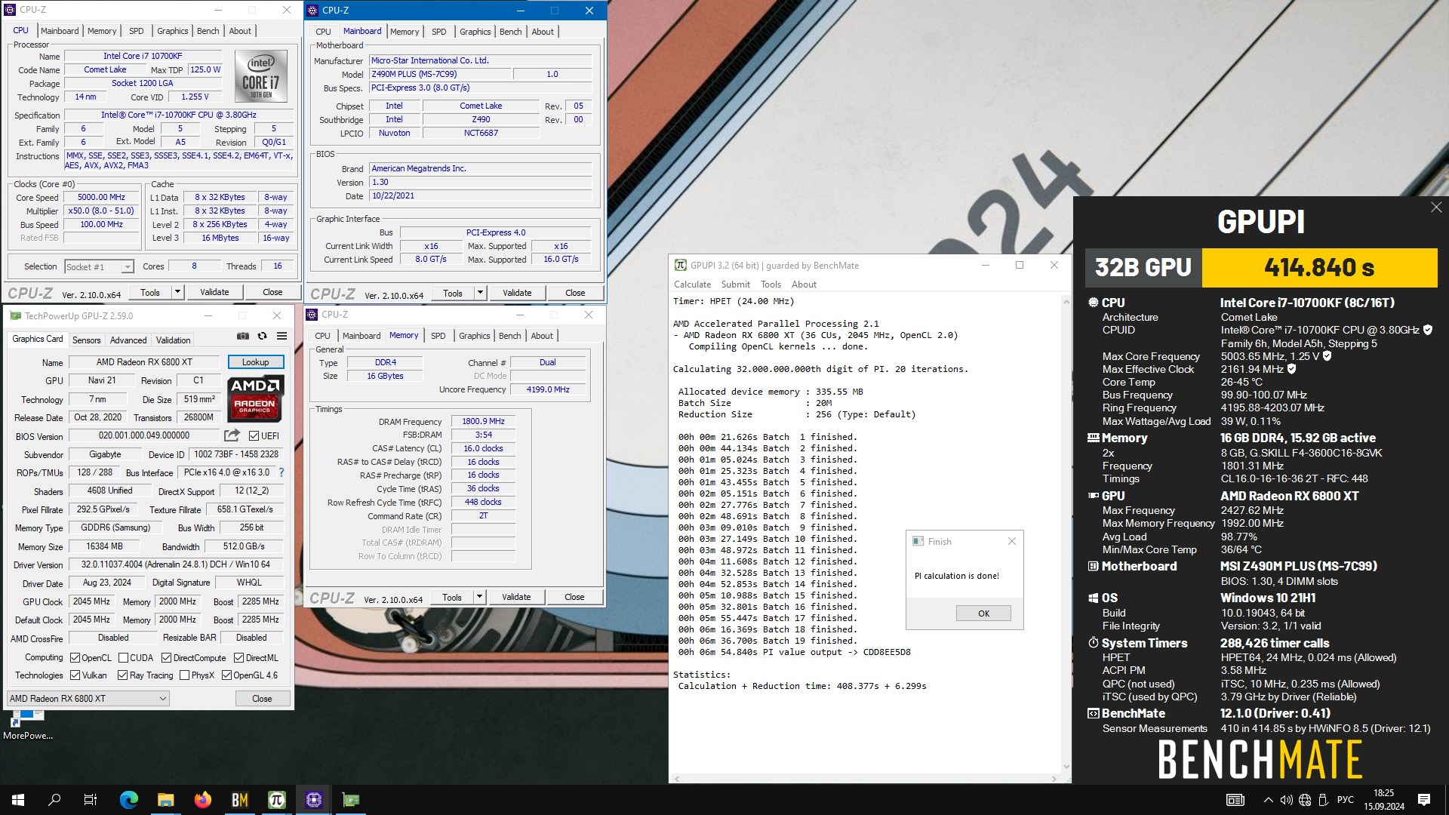The image size is (1449, 815).
Task: Click Close in GPU-Z window
Action: coord(262,699)
